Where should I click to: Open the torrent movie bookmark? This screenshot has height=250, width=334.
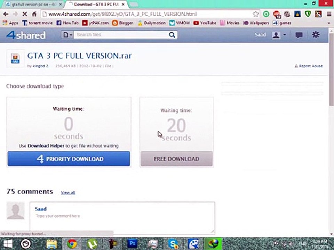click(x=37, y=23)
